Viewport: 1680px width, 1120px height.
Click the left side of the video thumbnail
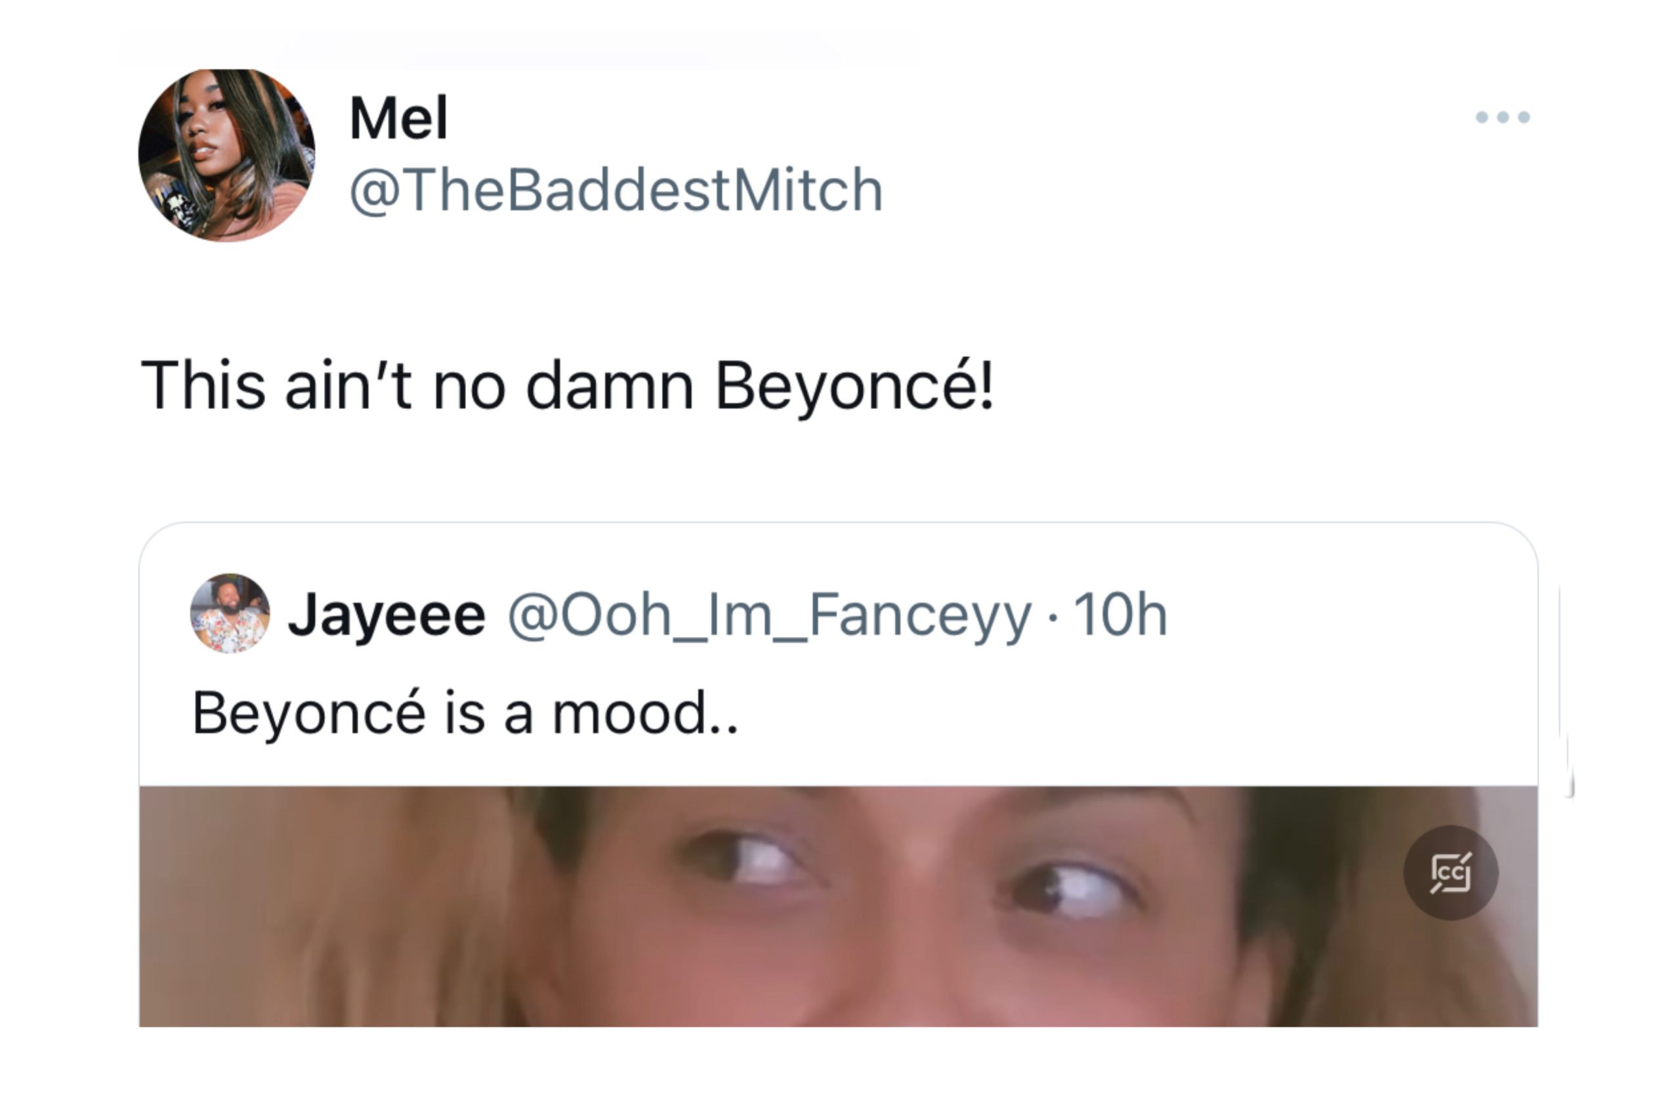(322, 906)
